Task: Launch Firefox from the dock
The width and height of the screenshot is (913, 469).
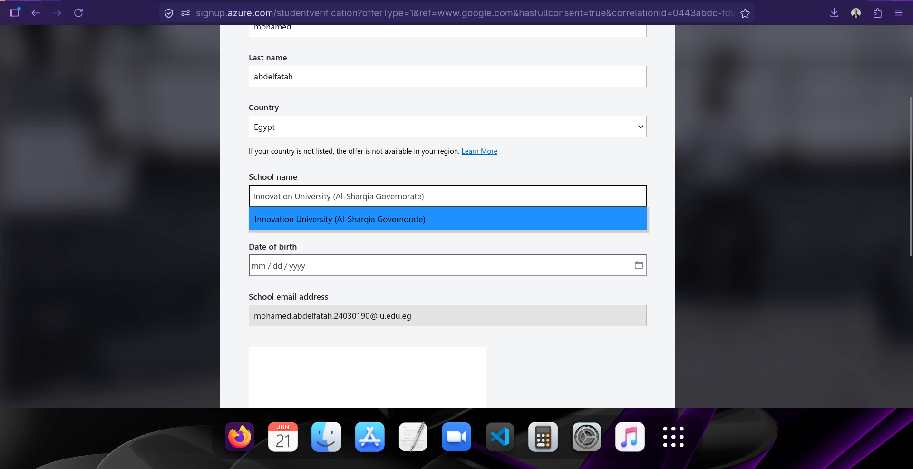Action: 240,437
